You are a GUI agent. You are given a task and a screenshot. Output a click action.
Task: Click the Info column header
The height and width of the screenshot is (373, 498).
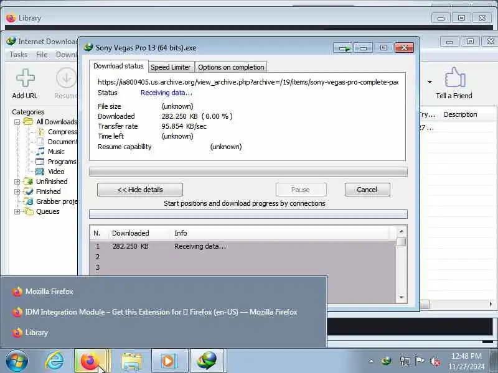[x=181, y=233]
